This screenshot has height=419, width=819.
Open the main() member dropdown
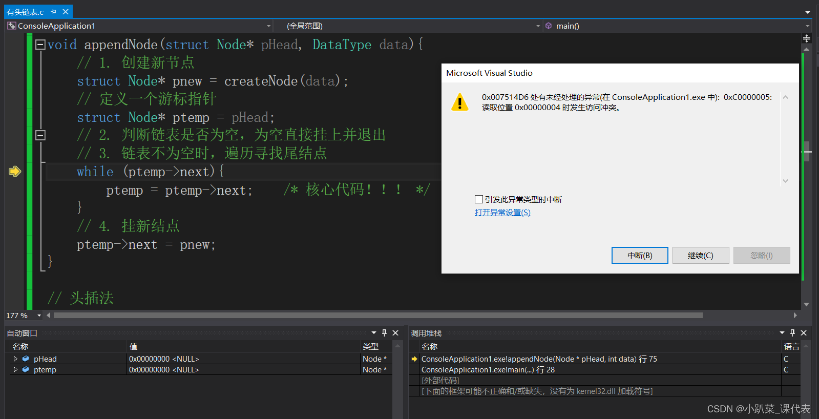point(807,26)
